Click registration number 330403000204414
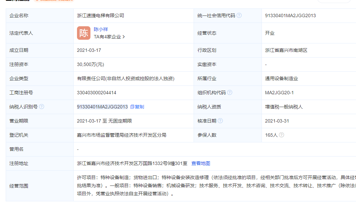Image resolution: width=356 pixels, height=202 pixels. pyautogui.click(x=96, y=93)
